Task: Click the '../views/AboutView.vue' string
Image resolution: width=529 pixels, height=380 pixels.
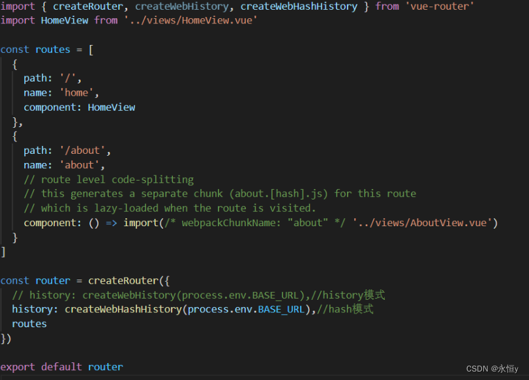Action: (423, 223)
